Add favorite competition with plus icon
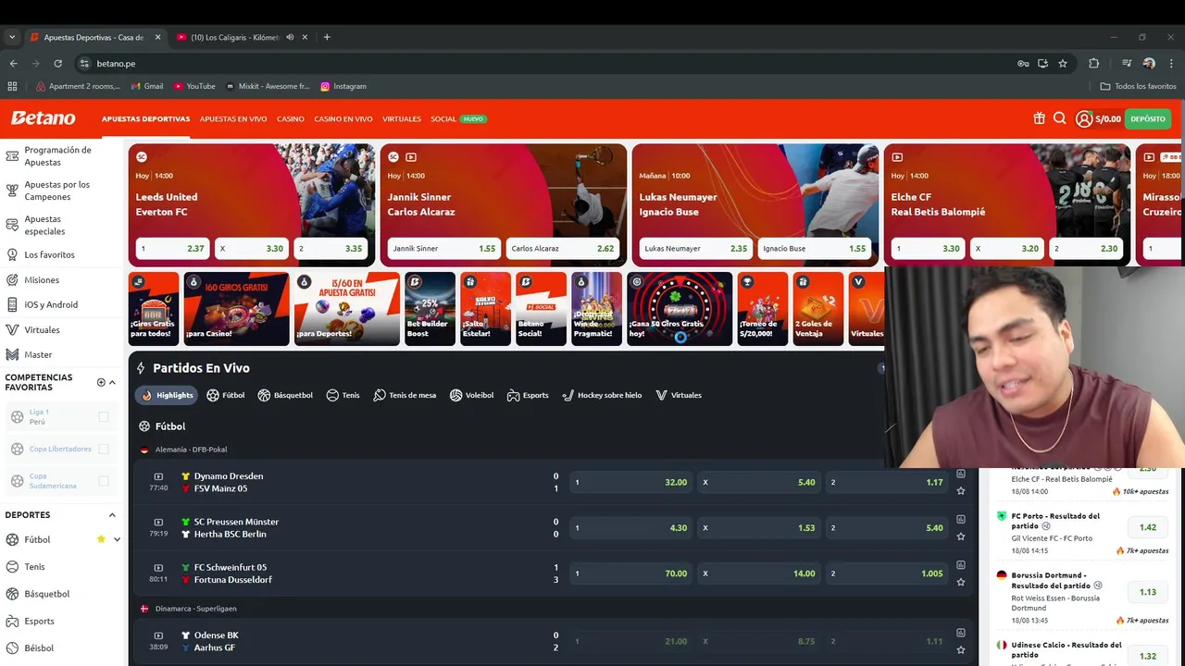 click(x=101, y=382)
